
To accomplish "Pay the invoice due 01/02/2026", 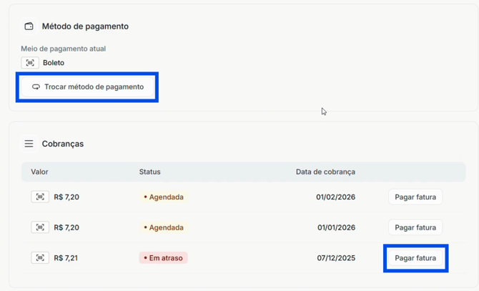I will [x=415, y=197].
